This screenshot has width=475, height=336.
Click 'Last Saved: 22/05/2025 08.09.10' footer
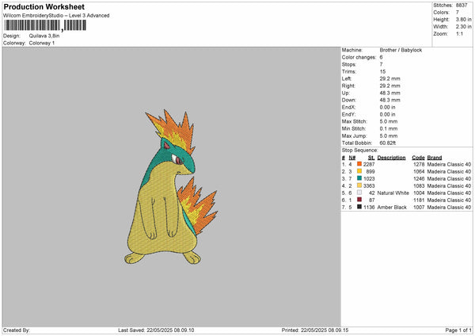click(x=156, y=330)
